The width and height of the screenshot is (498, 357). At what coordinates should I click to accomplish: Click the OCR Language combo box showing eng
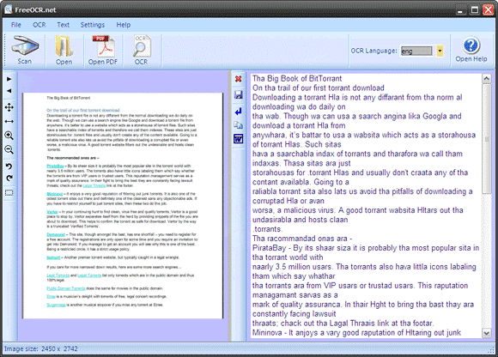coord(416,51)
